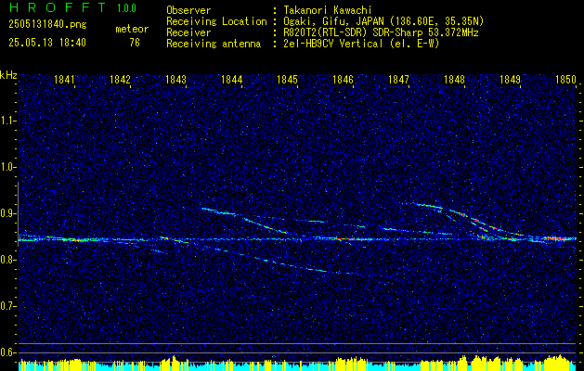Screen dimensions: 584x371
Task: Click the Receiving antenna label
Action: [214, 44]
